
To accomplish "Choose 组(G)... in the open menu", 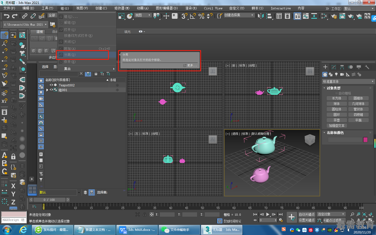I will tap(87, 16).
